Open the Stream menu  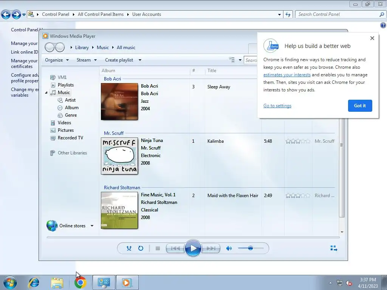pos(87,60)
